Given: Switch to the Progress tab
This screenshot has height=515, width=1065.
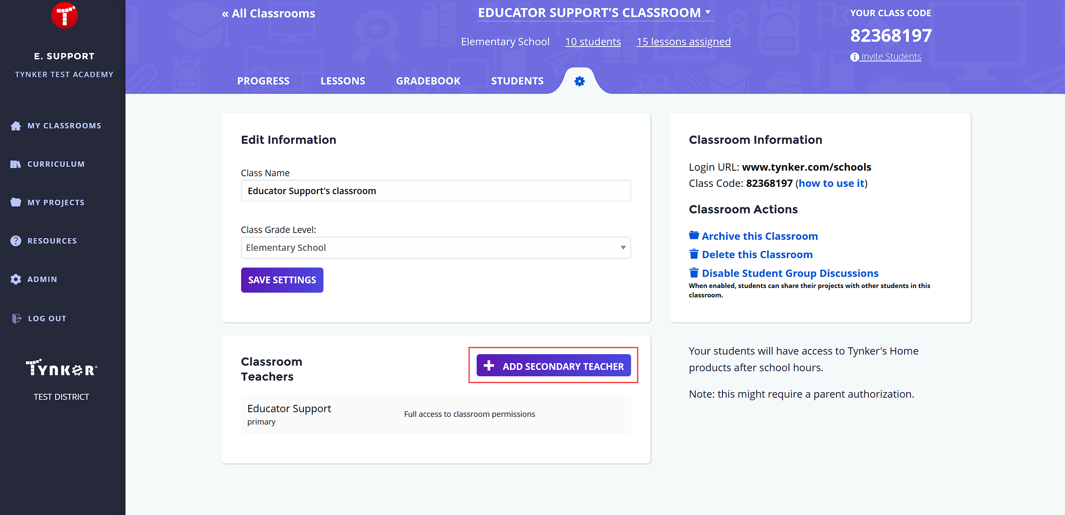Looking at the screenshot, I should pyautogui.click(x=263, y=81).
